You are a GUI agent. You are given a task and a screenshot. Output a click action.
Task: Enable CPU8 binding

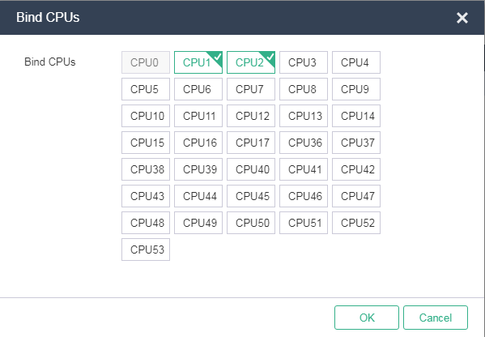pyautogui.click(x=304, y=89)
